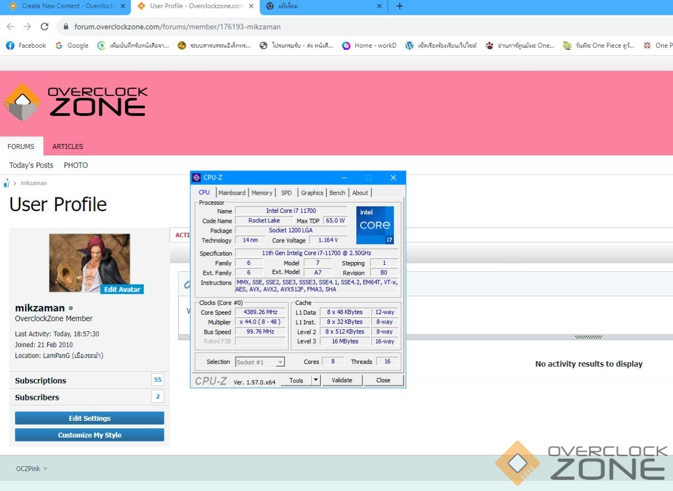This screenshot has height=491, width=673.
Task: Click the browser back arrow
Action: click(10, 27)
